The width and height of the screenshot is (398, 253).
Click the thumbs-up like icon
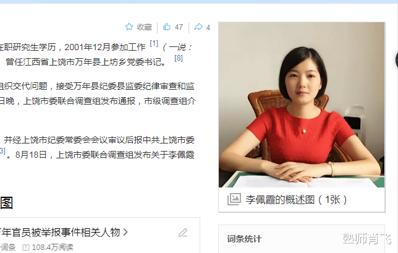167,27
